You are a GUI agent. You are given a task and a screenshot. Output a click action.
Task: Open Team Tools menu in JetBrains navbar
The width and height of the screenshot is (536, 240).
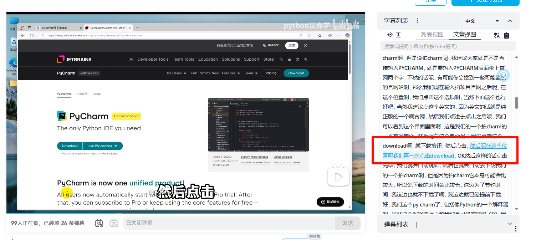183,59
